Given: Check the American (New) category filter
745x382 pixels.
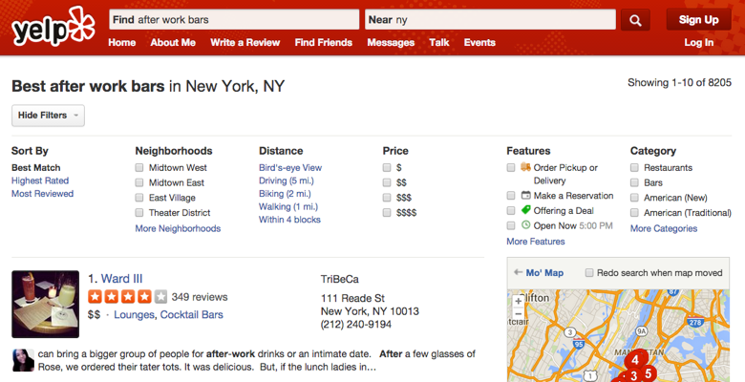Looking at the screenshot, I should tap(634, 198).
